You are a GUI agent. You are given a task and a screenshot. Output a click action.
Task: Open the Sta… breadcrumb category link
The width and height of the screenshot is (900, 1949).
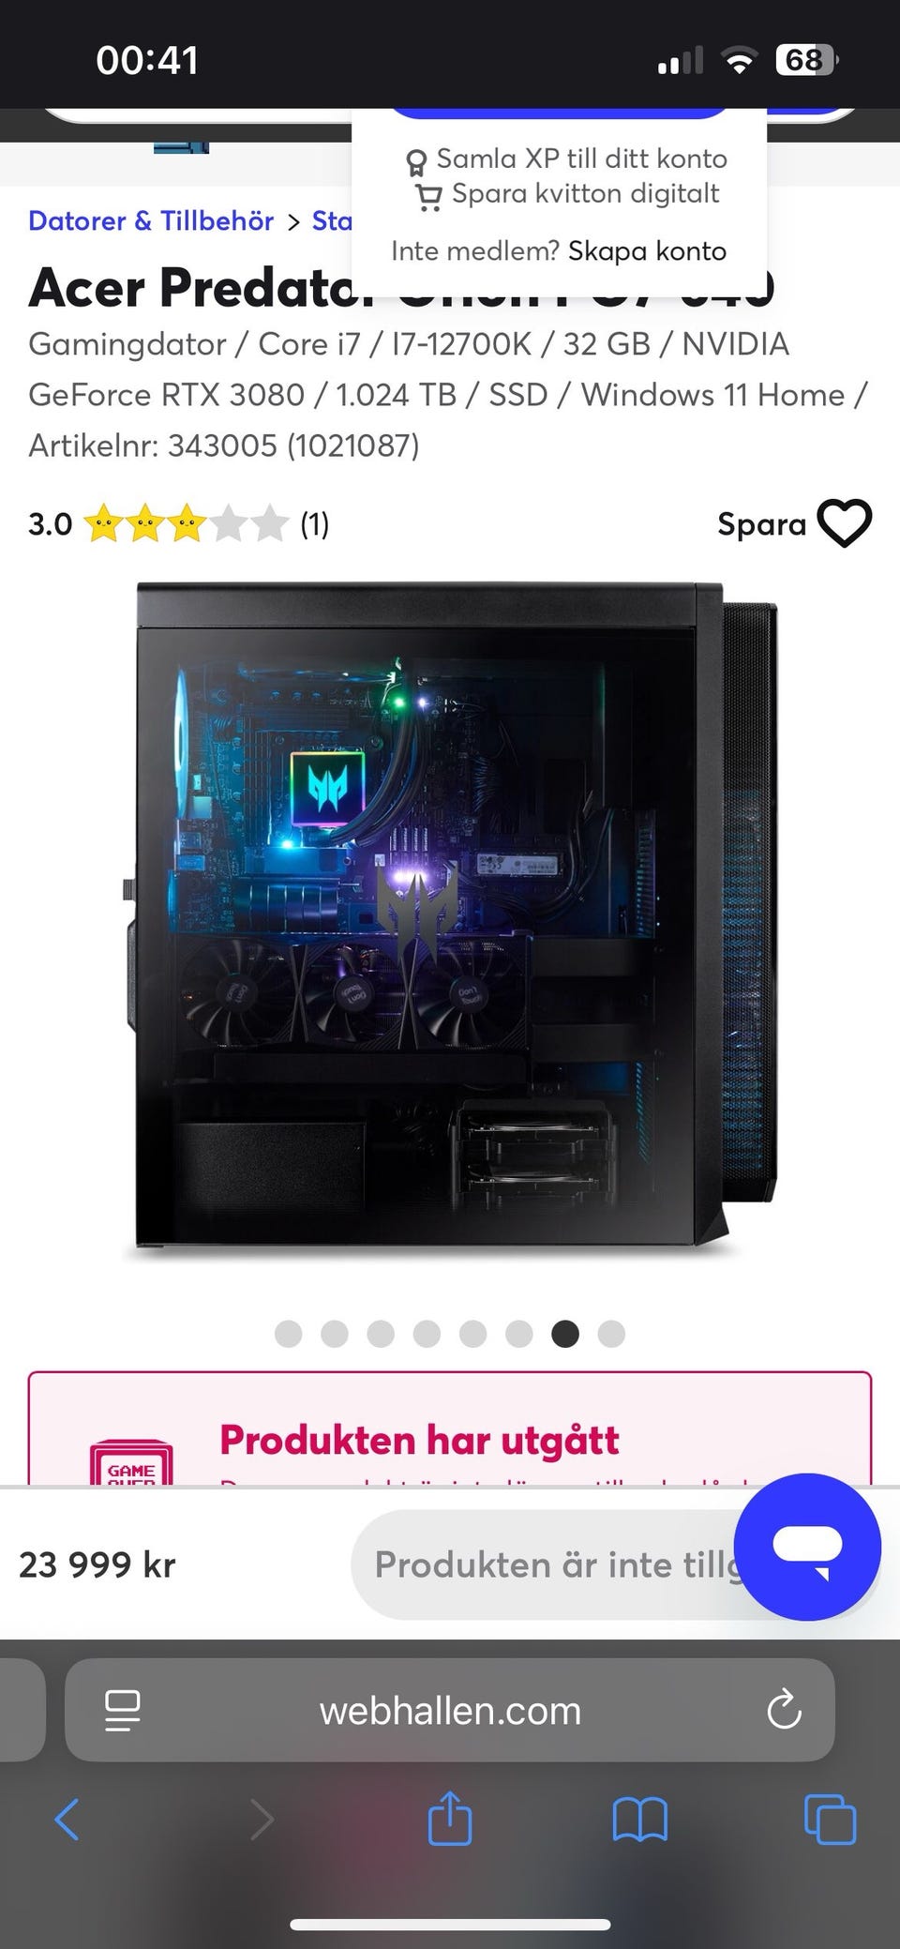click(332, 220)
